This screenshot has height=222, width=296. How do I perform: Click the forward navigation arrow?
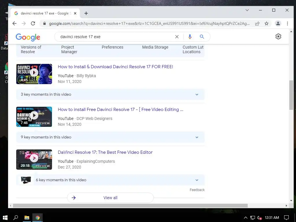pyautogui.click(x=24, y=23)
